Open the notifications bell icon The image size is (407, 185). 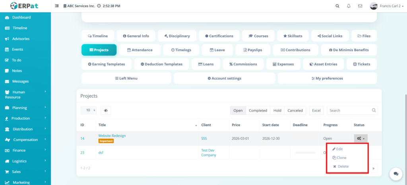pos(349,6)
